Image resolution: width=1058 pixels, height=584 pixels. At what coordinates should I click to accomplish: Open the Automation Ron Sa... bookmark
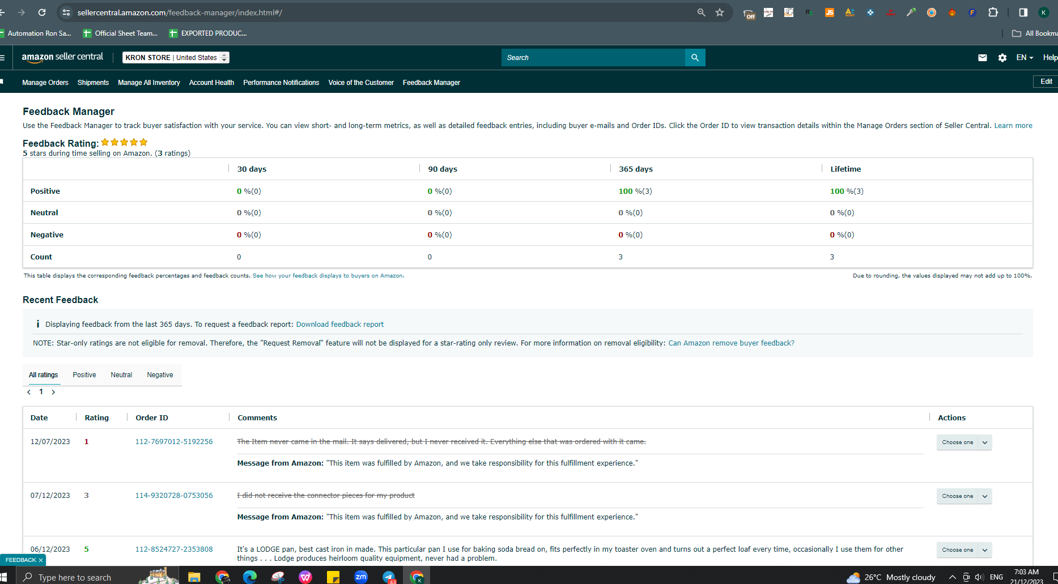(36, 33)
